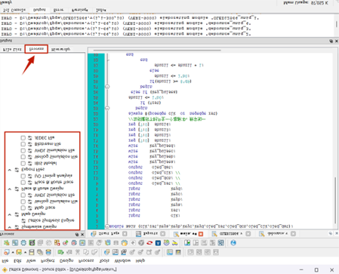The image size is (339, 274).
Task: Open the File menu
Action: coord(5,260)
